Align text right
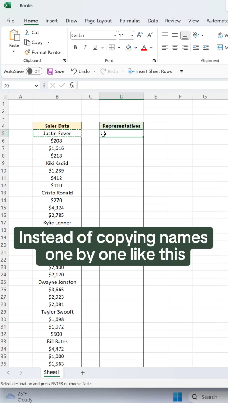 point(185,47)
